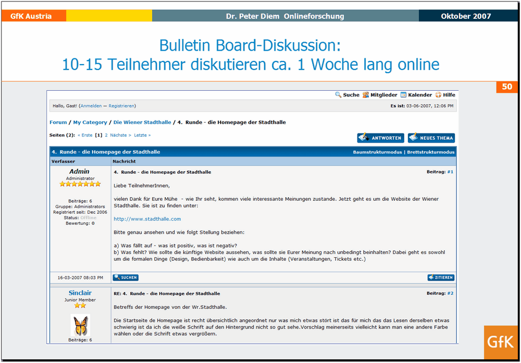Open the Suche link in top menu
This screenshot has height=363, width=521.
click(x=351, y=95)
